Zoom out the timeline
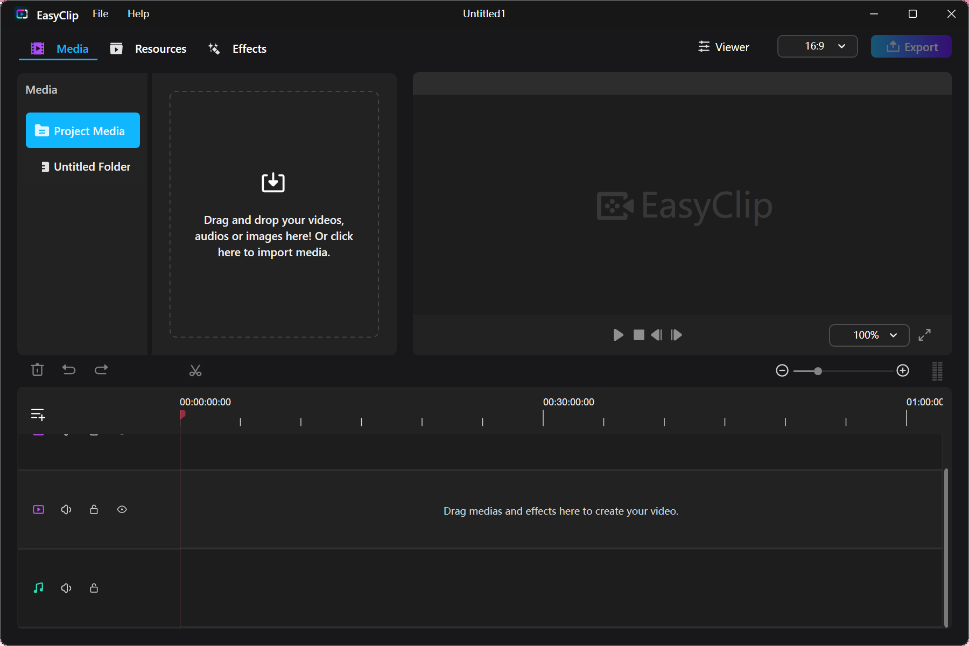Screen dimensions: 969x646 coord(782,370)
